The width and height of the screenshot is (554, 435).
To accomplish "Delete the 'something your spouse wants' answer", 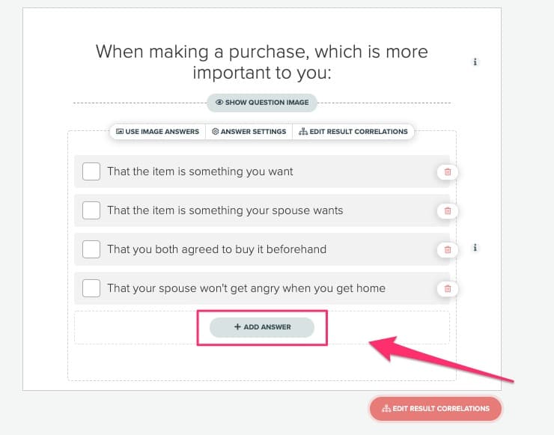I will point(448,211).
